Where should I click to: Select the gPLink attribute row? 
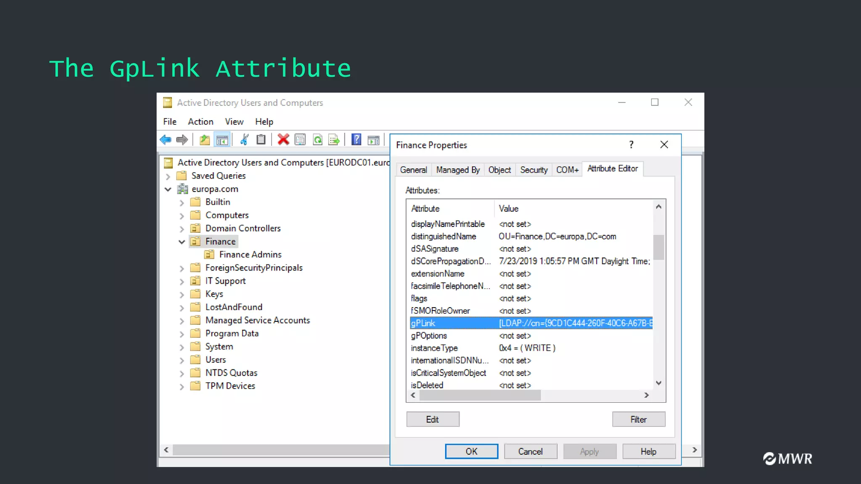(x=531, y=323)
